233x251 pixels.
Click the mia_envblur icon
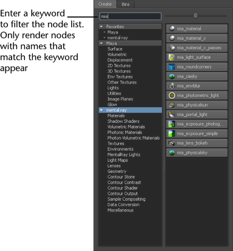[172, 86]
